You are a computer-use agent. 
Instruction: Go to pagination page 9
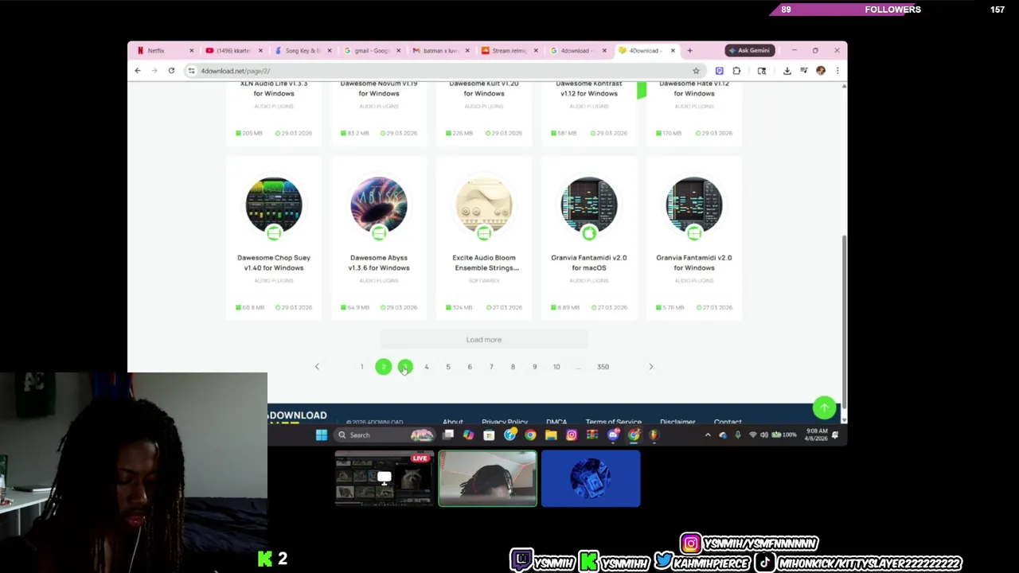(534, 367)
